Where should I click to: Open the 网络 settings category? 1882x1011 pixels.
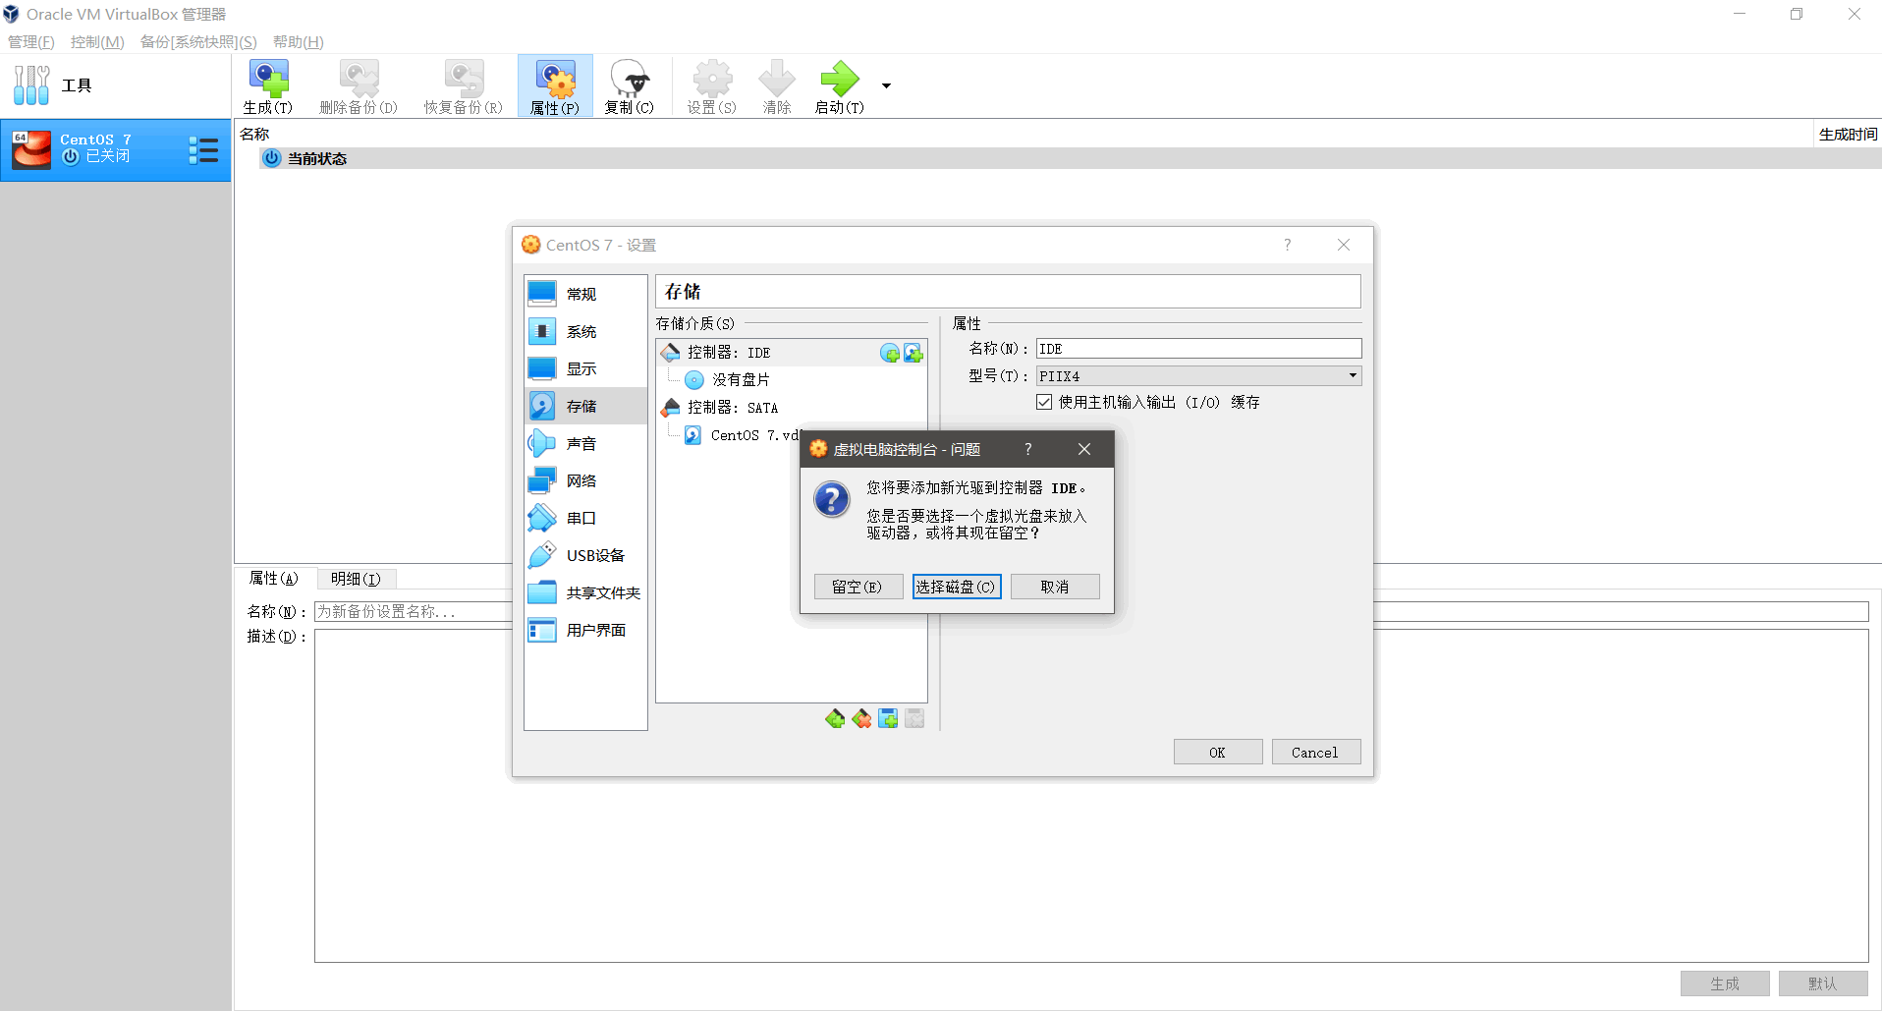(x=585, y=480)
